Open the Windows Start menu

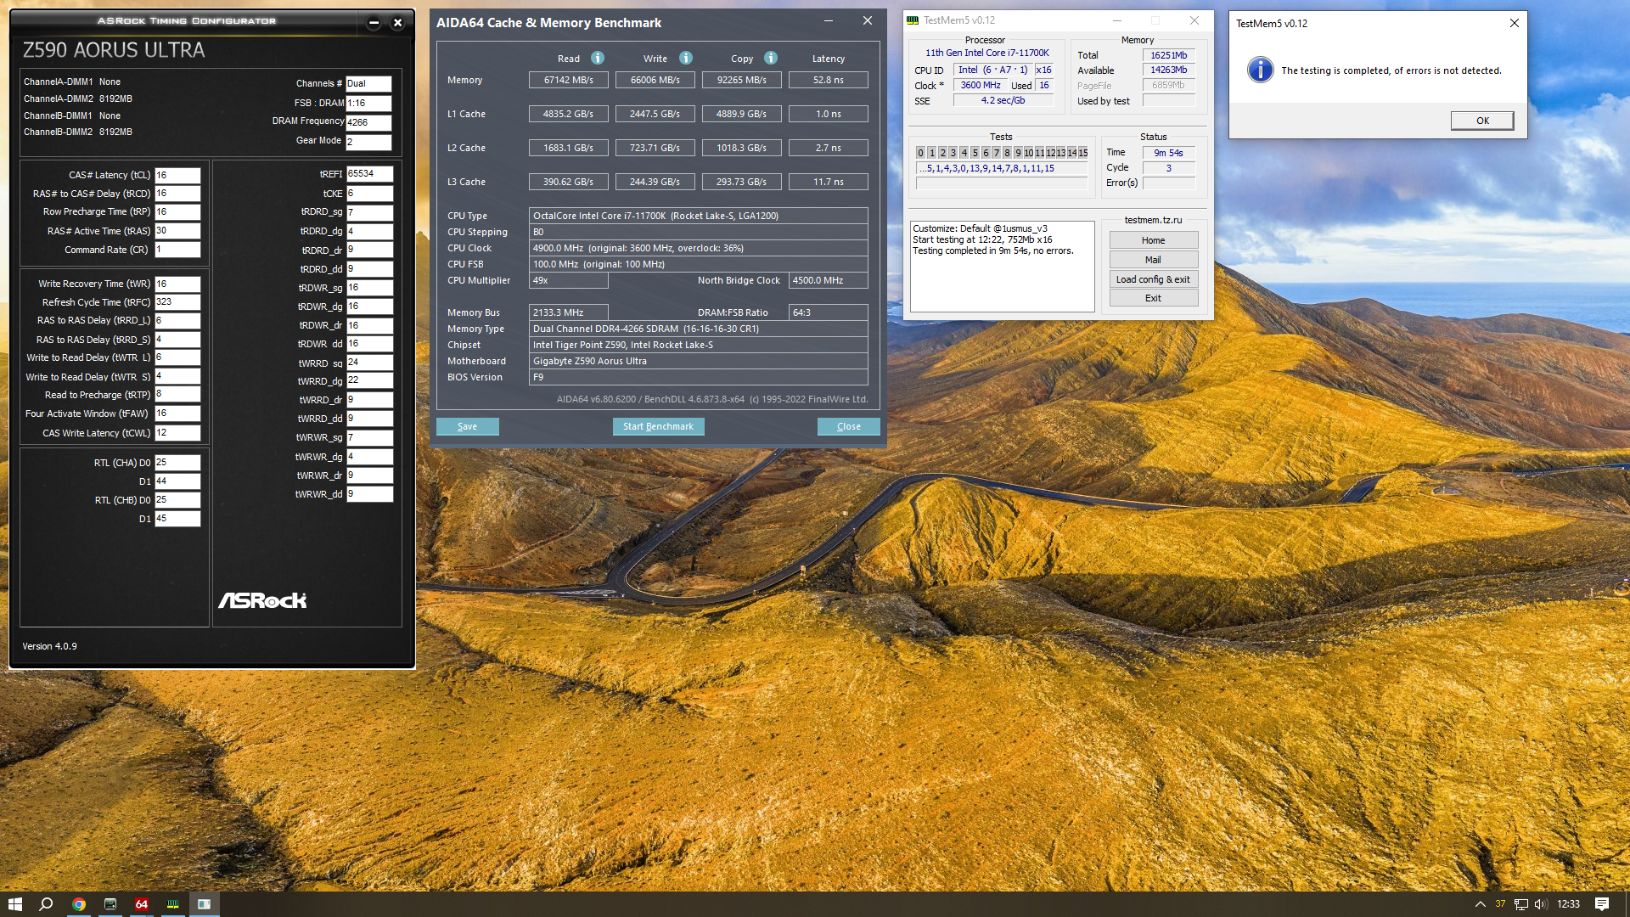[x=14, y=904]
